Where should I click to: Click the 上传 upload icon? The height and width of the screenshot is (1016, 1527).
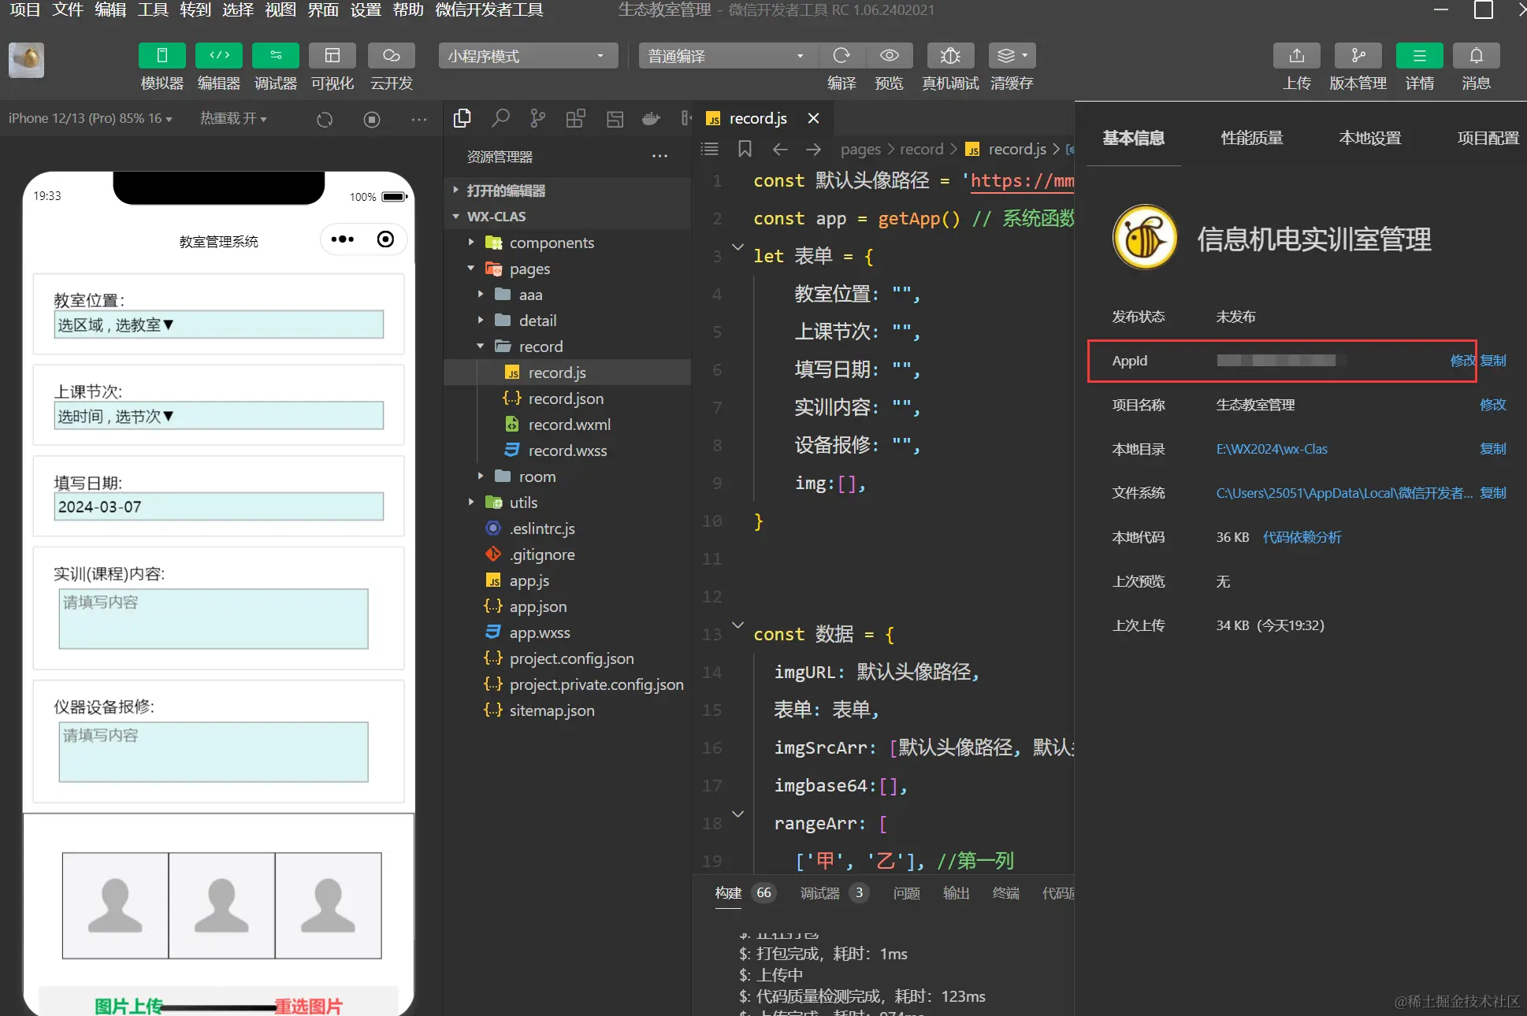coord(1296,55)
